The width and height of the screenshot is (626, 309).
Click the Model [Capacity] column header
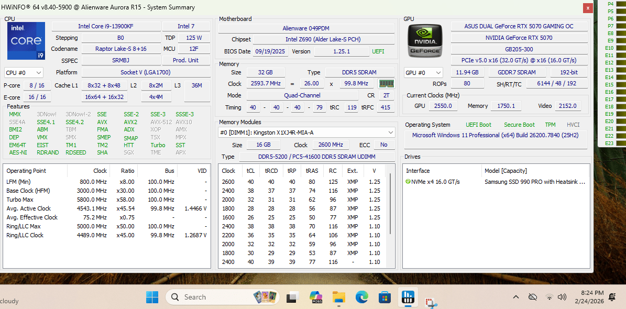[x=536, y=170]
